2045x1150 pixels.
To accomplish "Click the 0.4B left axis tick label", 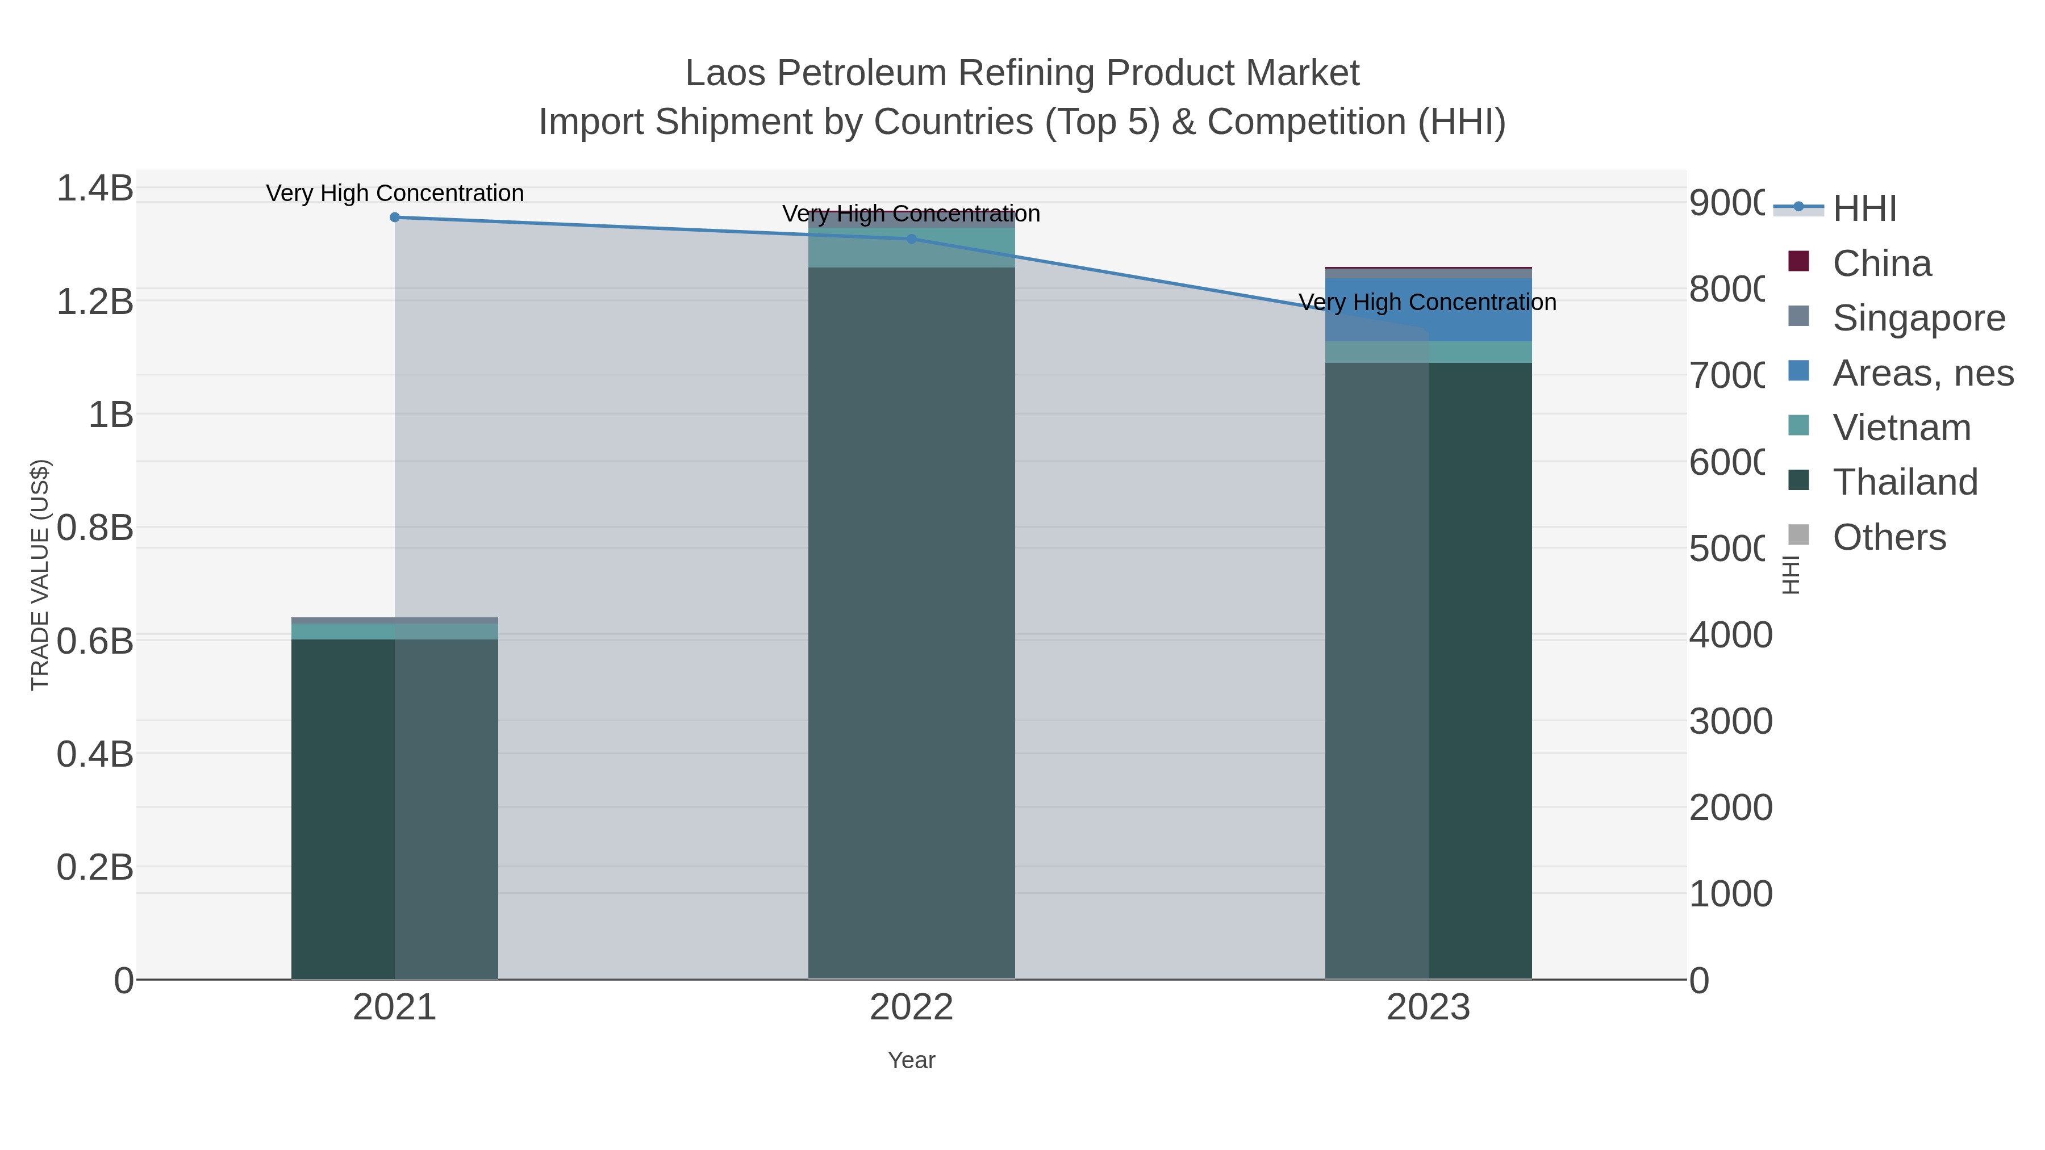I will pyautogui.click(x=94, y=754).
